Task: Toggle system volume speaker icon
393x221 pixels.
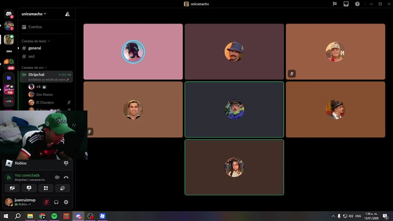Action: click(x=351, y=216)
